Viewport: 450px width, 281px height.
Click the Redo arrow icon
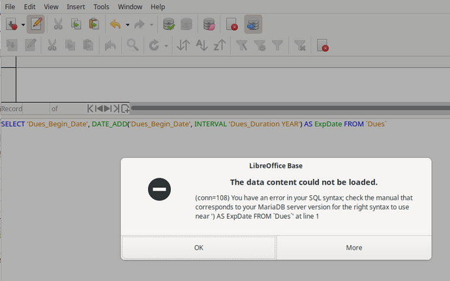(140, 24)
